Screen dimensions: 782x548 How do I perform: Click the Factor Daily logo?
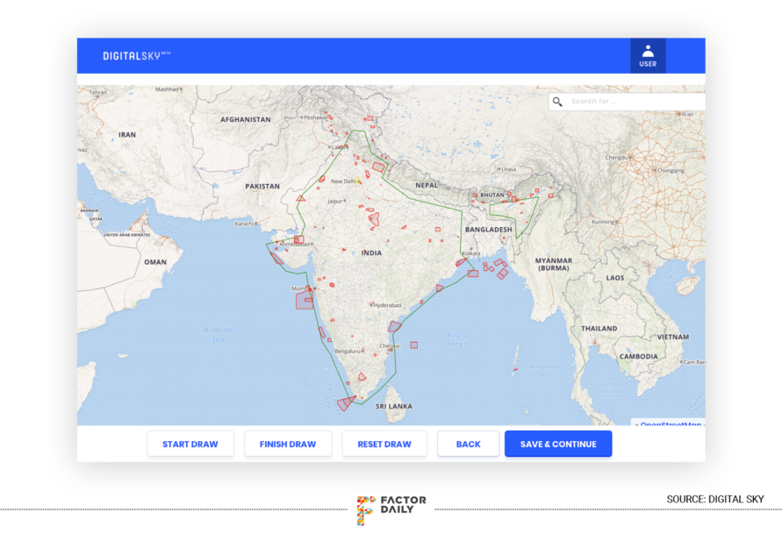(391, 509)
